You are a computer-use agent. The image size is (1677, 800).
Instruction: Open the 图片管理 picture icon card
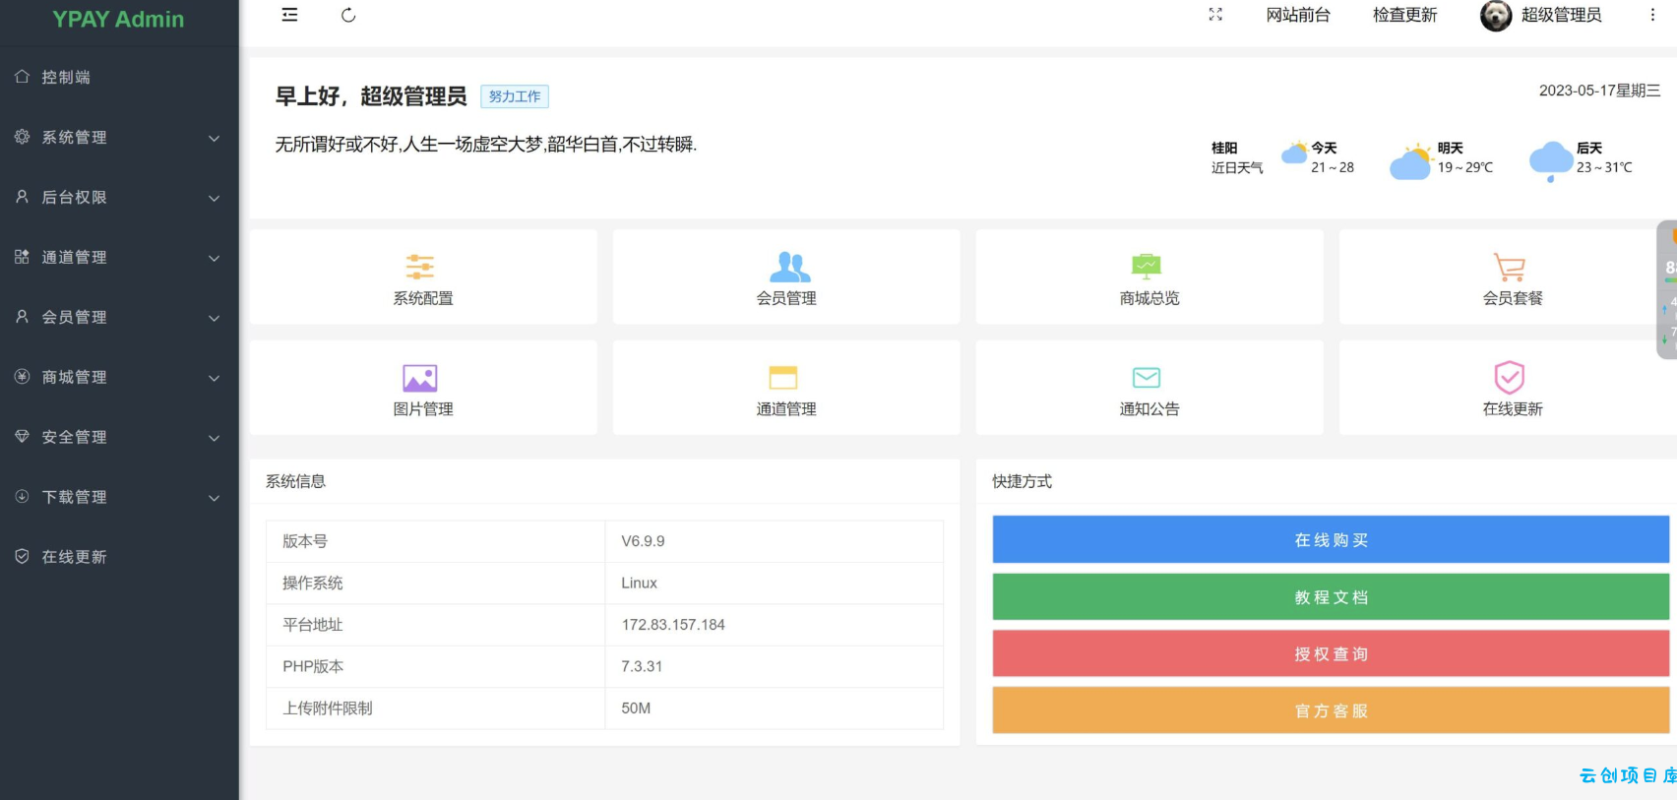point(423,388)
